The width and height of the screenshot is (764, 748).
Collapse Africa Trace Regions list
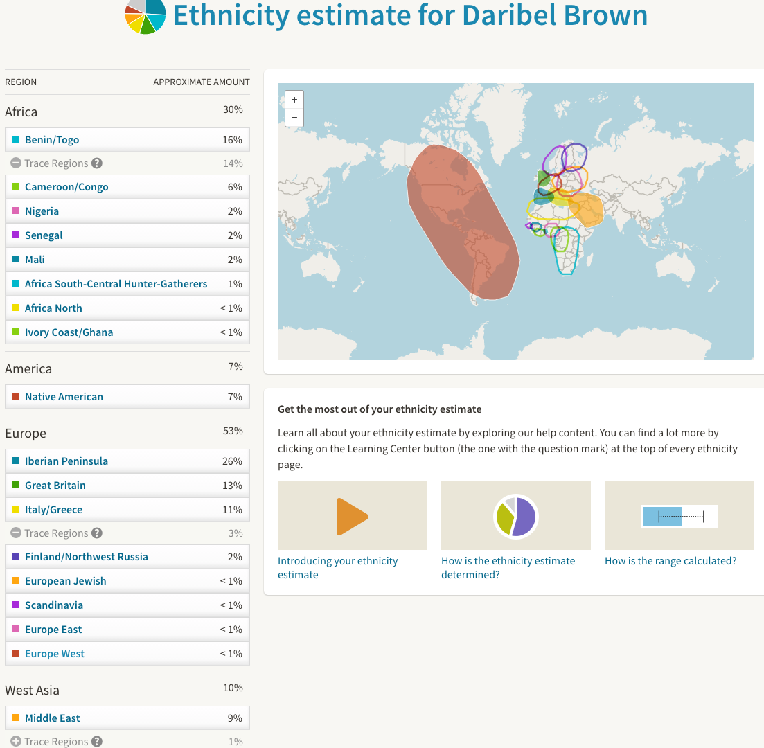[16, 163]
